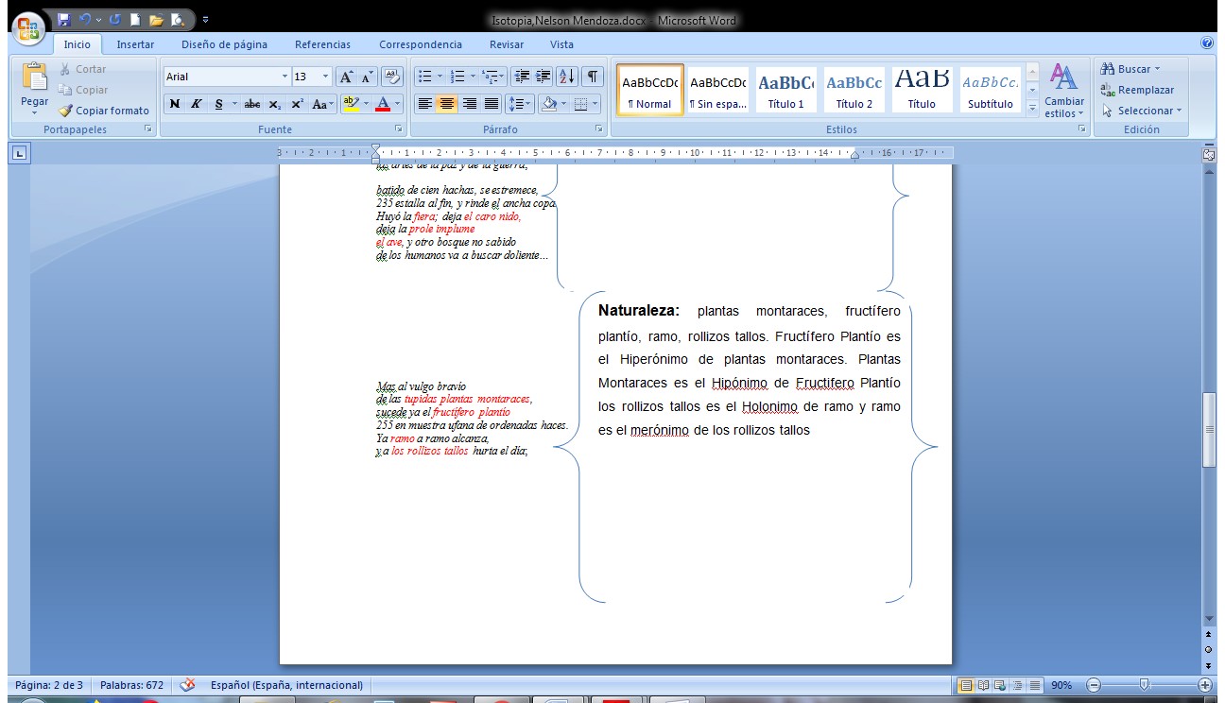The height and width of the screenshot is (703, 1225).
Task: Expand font color palette arrow
Action: tap(398, 104)
